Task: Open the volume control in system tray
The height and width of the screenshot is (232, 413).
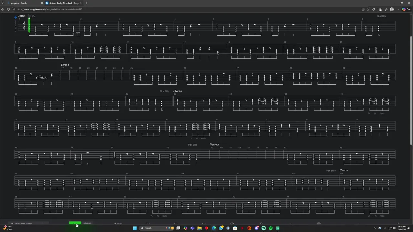Action: [x=394, y=228]
